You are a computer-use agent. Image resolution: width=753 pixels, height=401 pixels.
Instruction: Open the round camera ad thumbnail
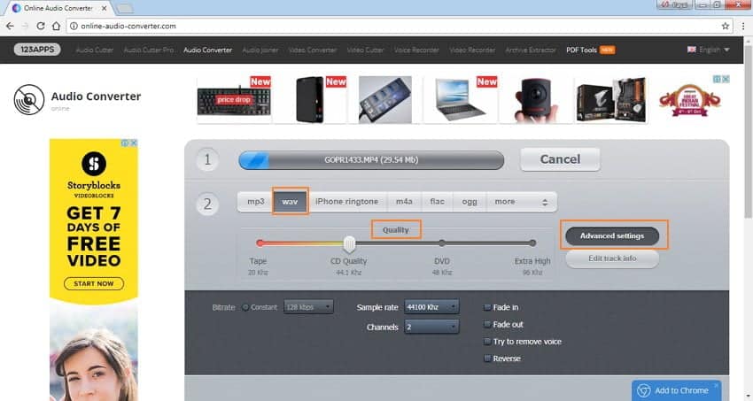pyautogui.click(x=535, y=99)
